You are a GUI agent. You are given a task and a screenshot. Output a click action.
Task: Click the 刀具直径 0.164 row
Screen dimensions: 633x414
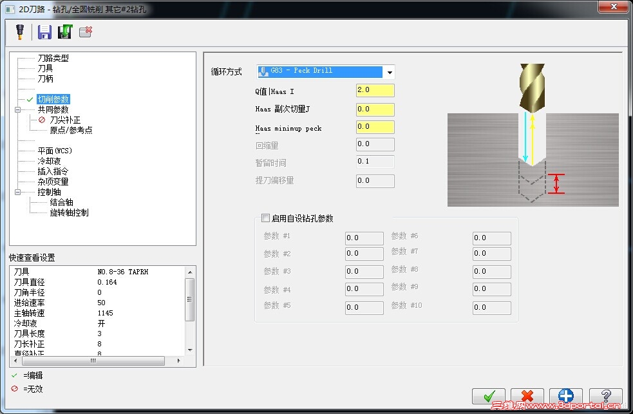[97, 282]
